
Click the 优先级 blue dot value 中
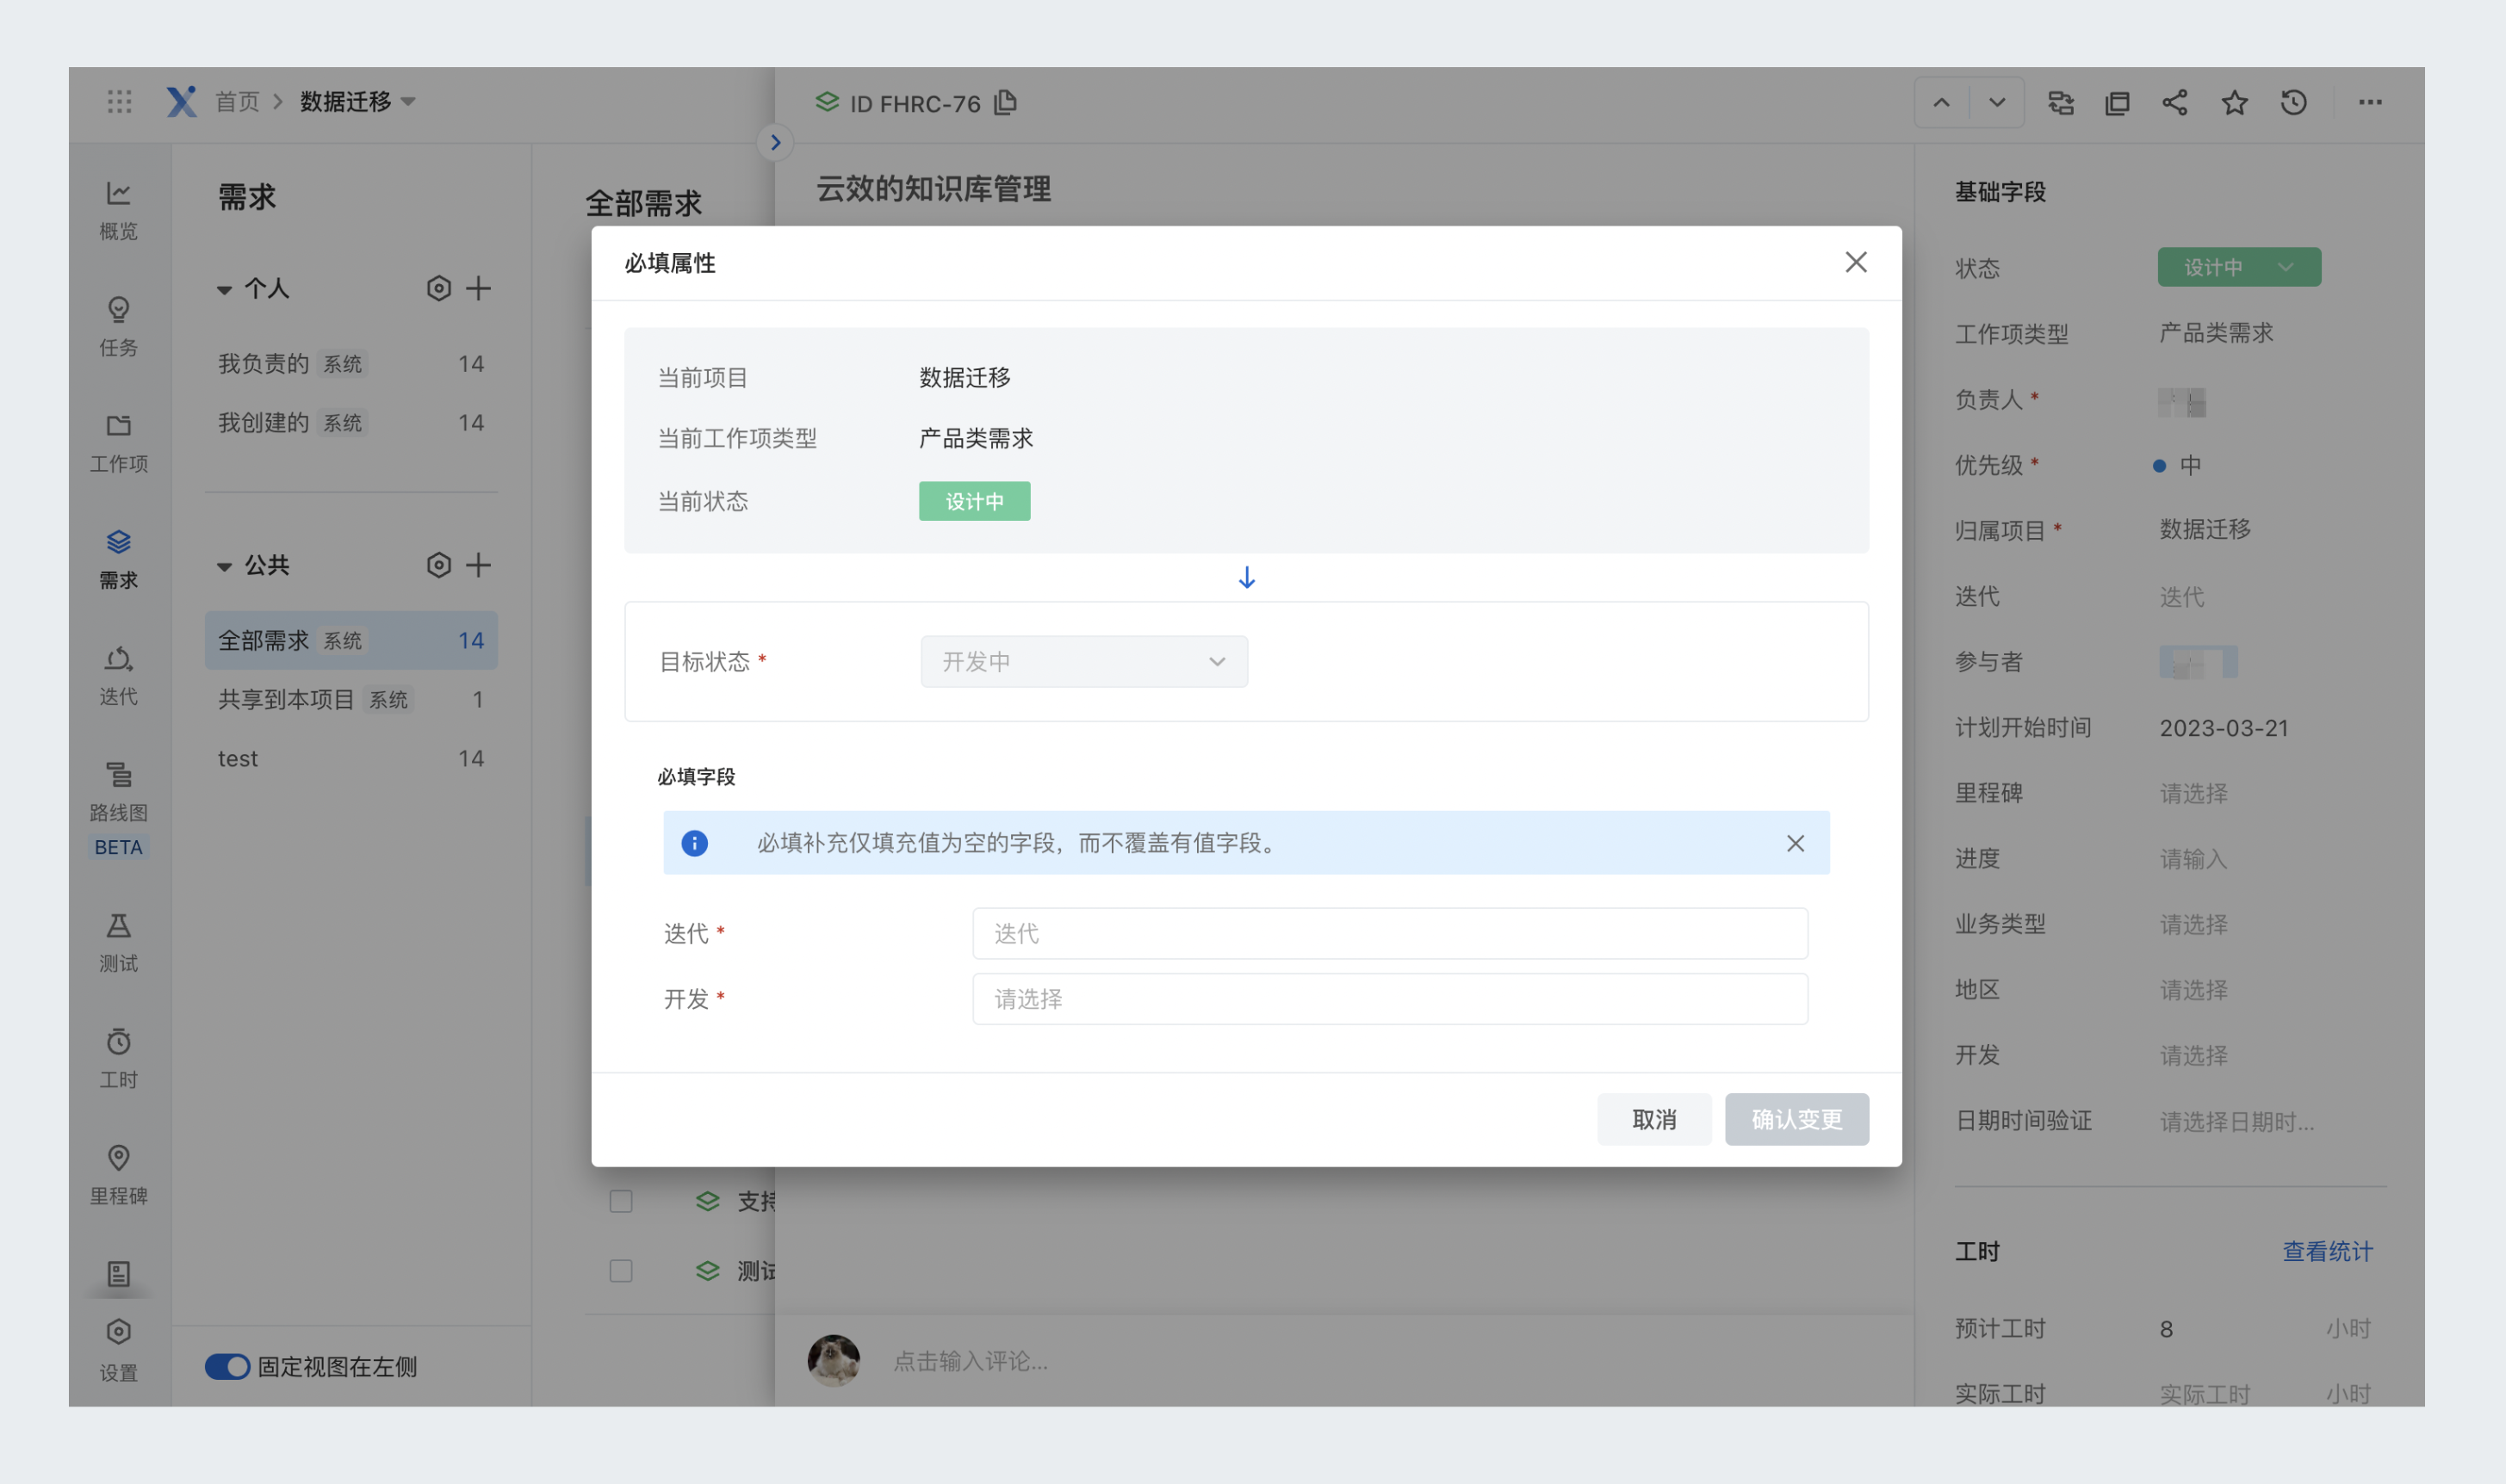[x=2177, y=465]
